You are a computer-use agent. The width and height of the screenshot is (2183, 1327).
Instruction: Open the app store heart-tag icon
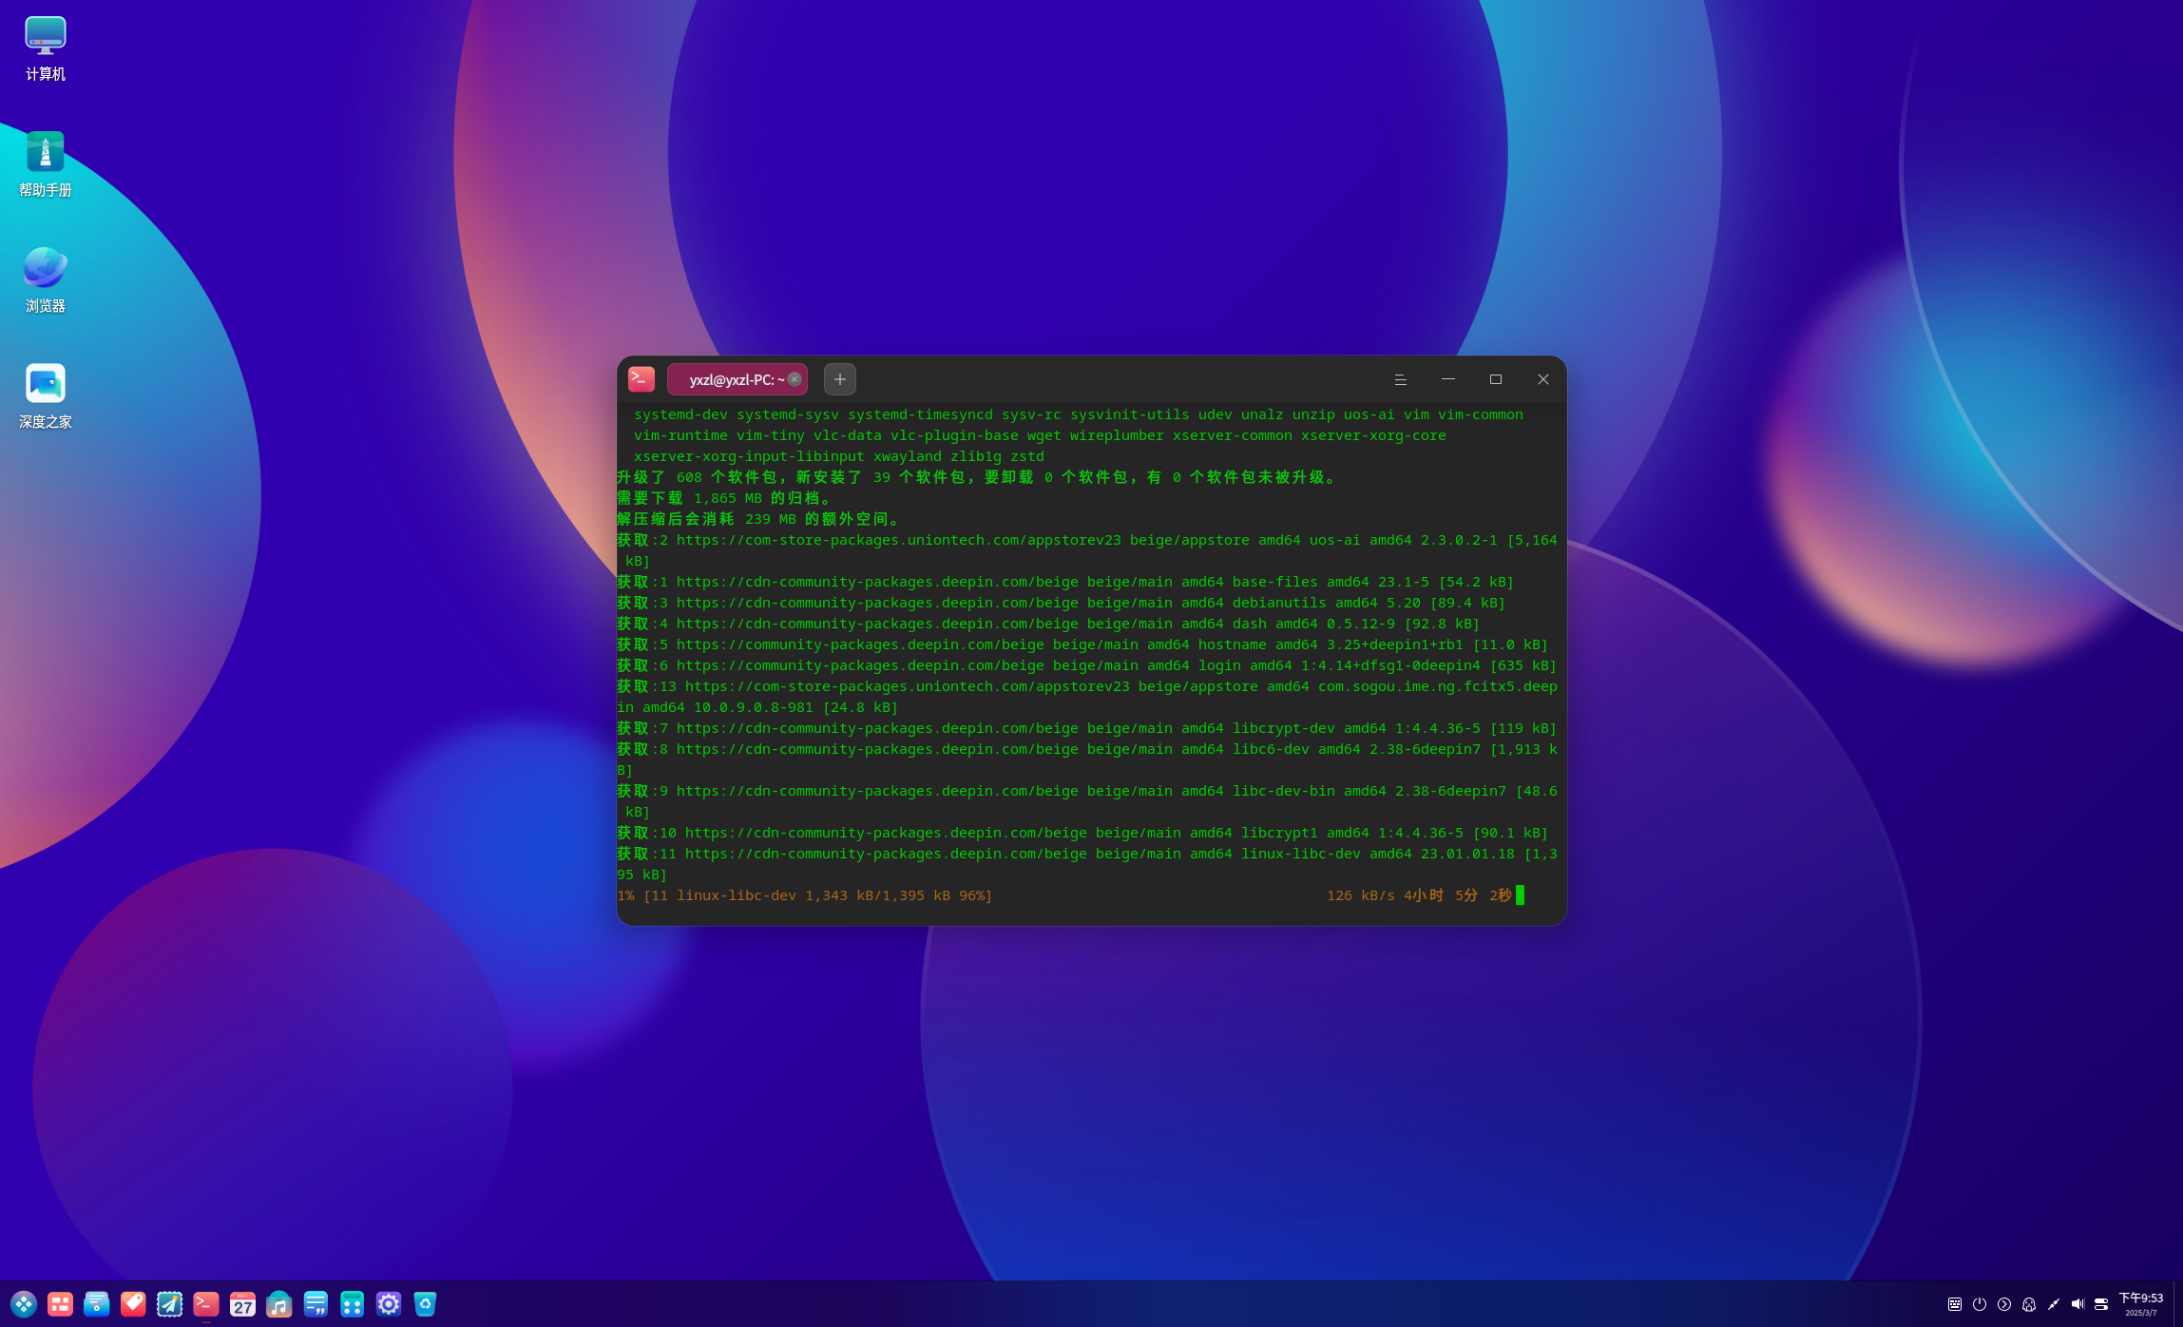(133, 1304)
